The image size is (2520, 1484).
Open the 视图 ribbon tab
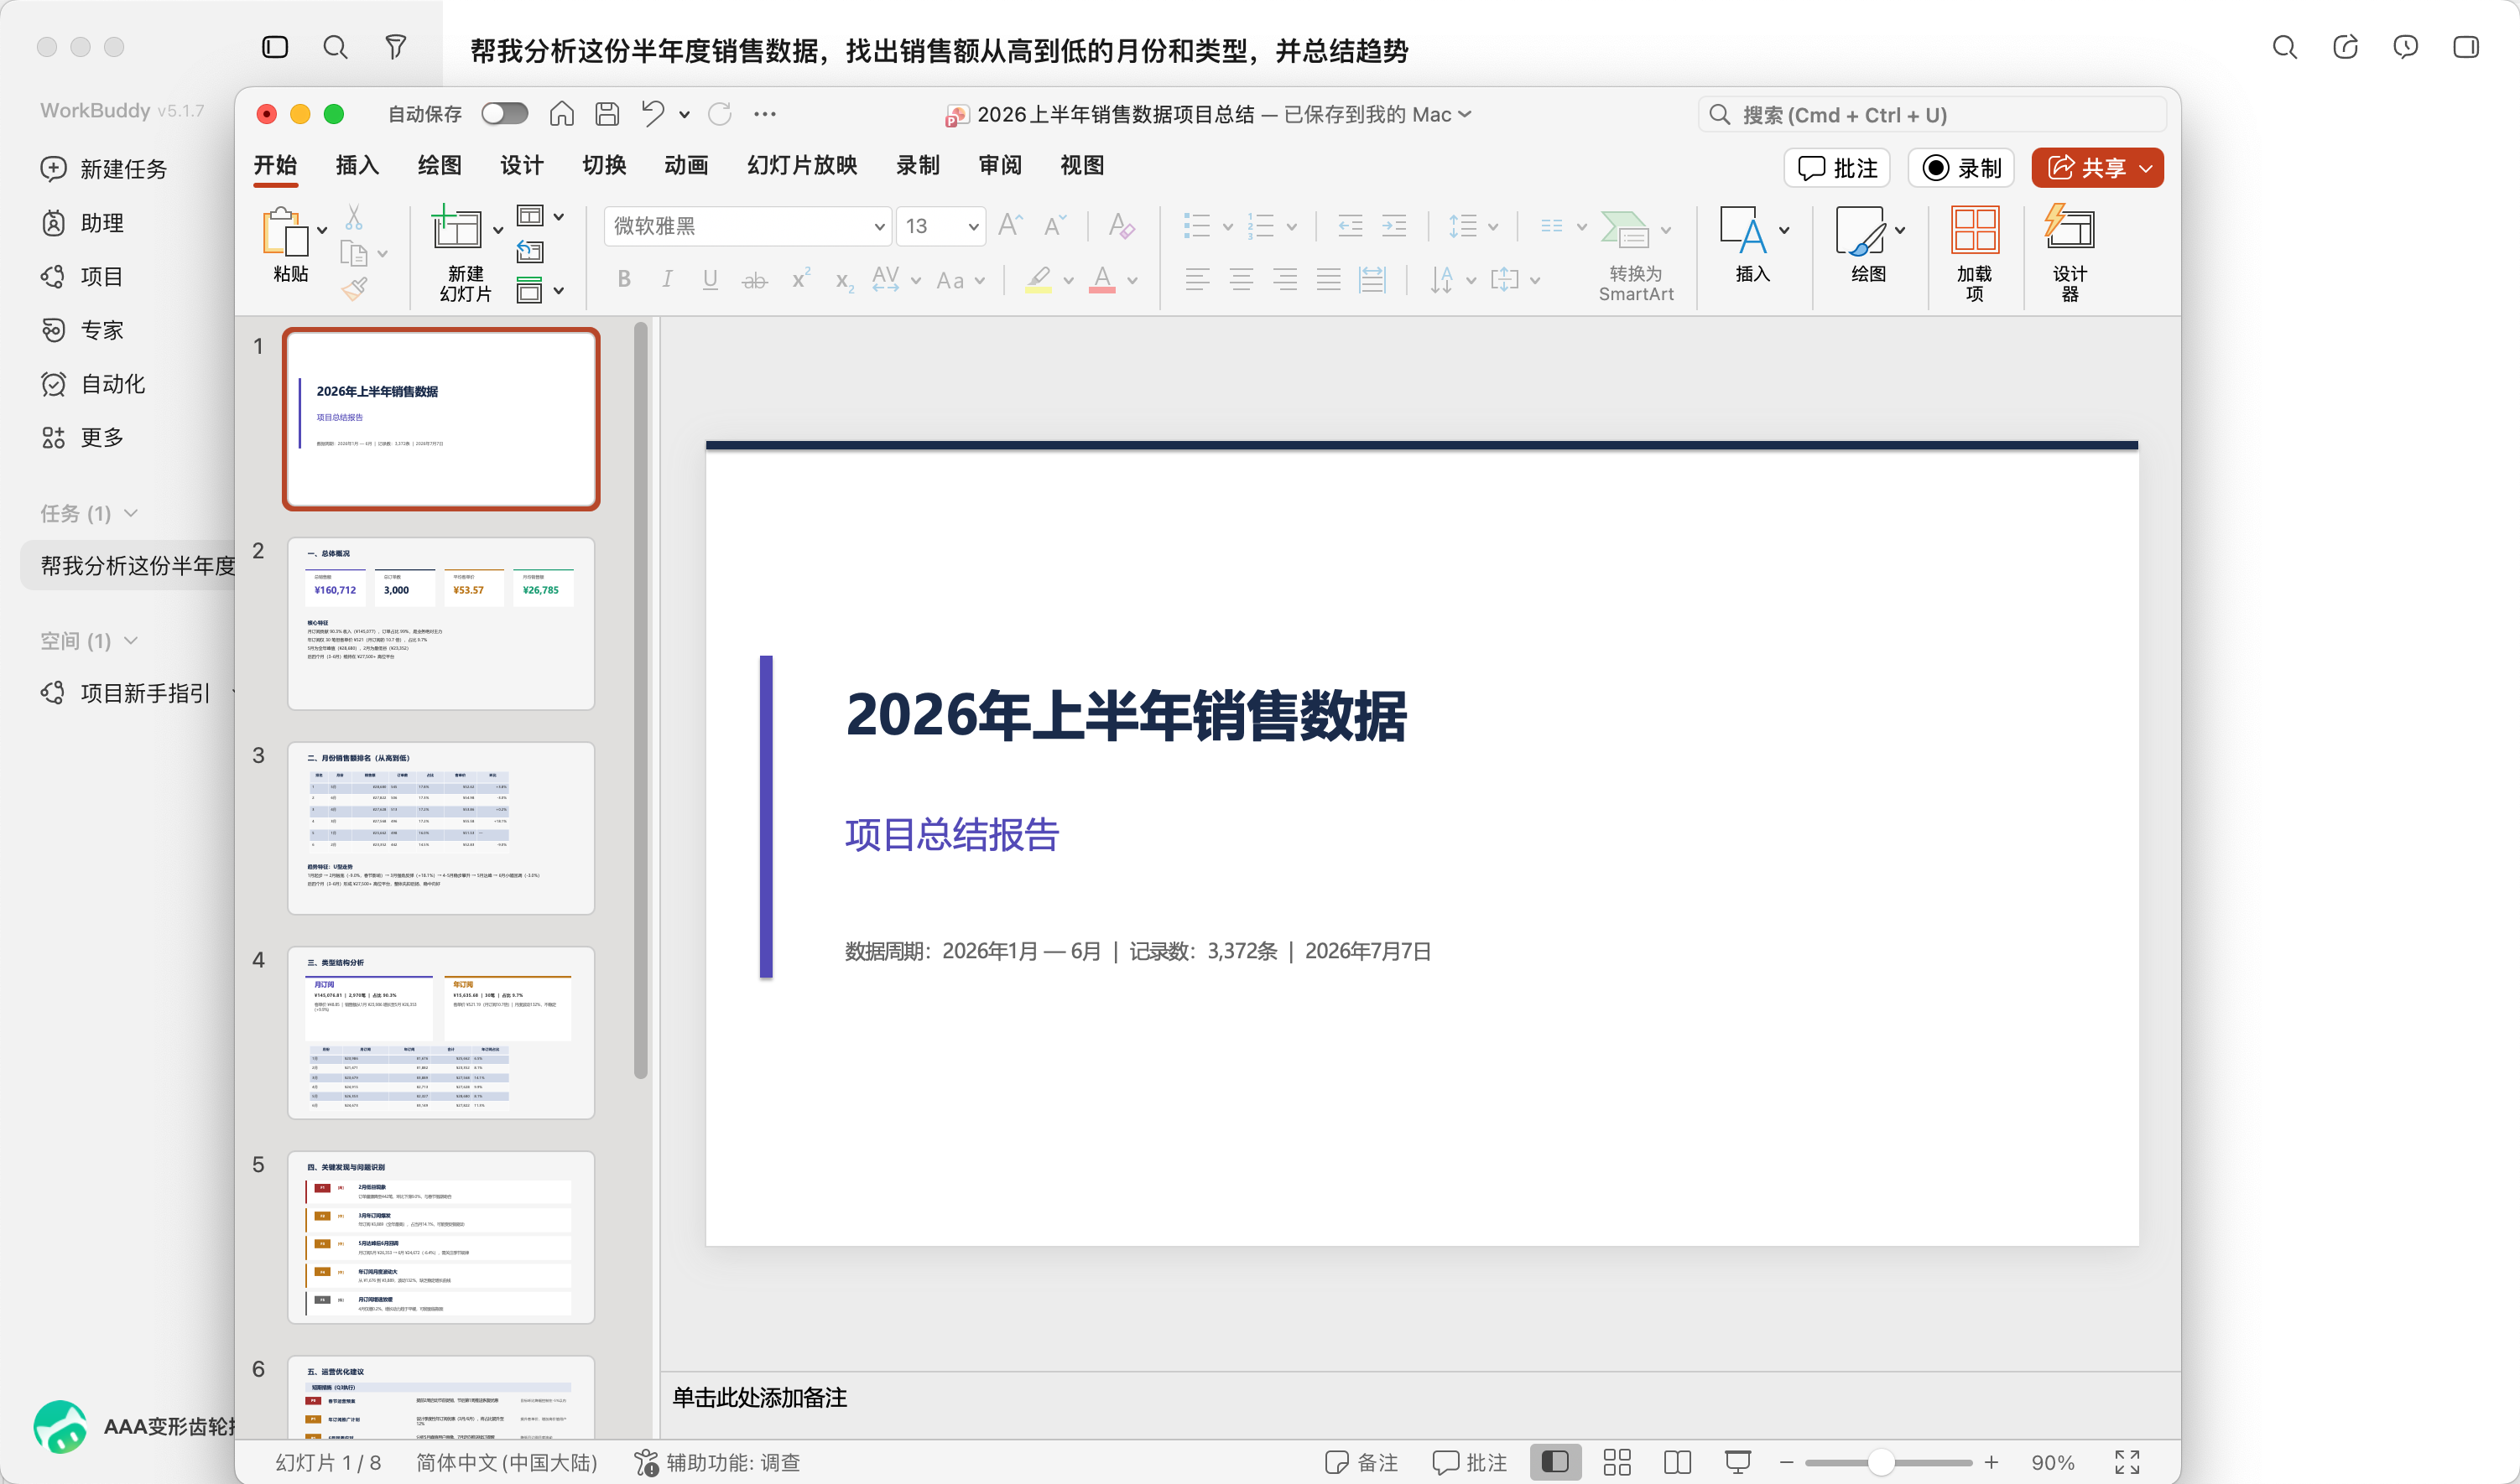1082,165
